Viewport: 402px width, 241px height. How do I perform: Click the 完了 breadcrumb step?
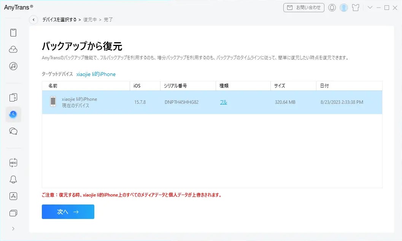click(108, 20)
